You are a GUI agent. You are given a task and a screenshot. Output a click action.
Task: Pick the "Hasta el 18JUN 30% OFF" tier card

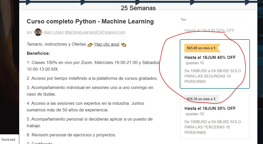tap(215, 115)
